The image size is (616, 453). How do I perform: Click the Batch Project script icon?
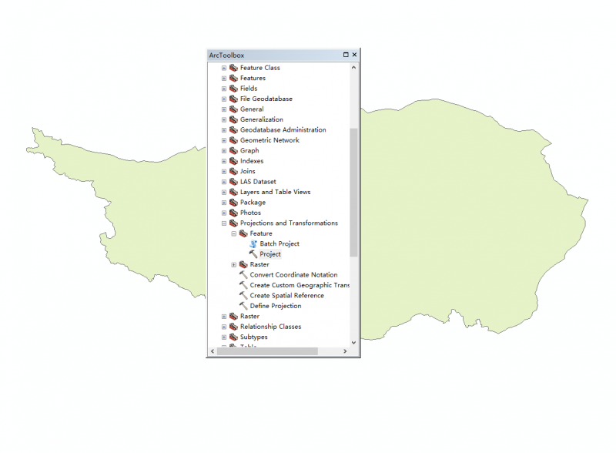[x=253, y=243]
